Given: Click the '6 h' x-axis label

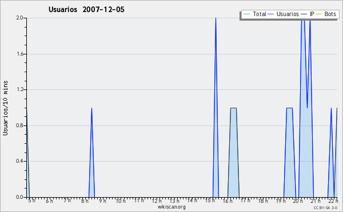Looking at the screenshot, I should pyautogui.click(x=49, y=201).
